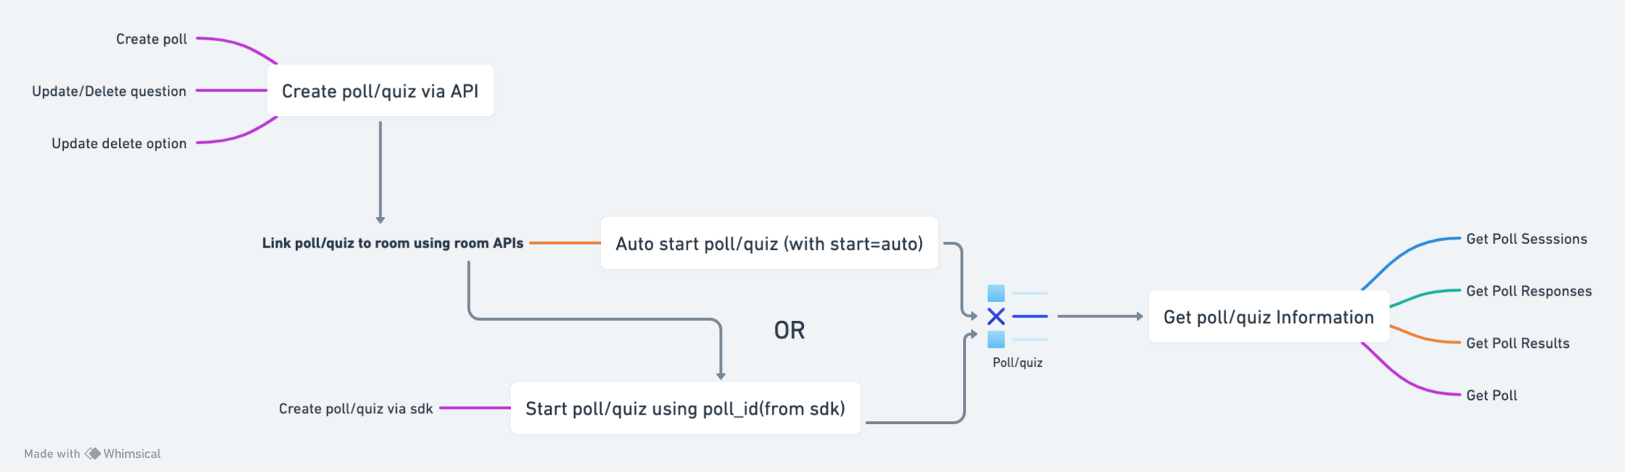
Task: Select the Get poll/quiz Information box
Action: coord(1268,317)
